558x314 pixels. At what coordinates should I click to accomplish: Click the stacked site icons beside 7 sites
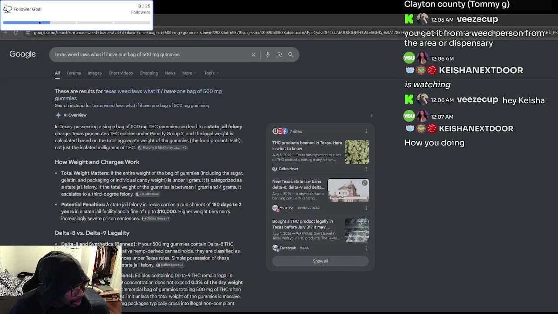tap(280, 131)
